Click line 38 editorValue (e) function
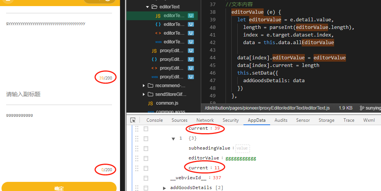 point(256,12)
